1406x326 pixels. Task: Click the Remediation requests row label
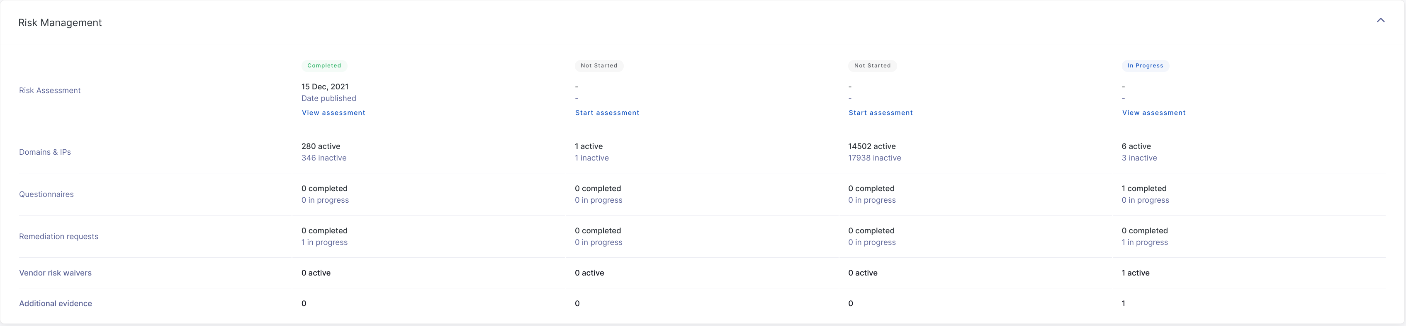pyautogui.click(x=58, y=236)
